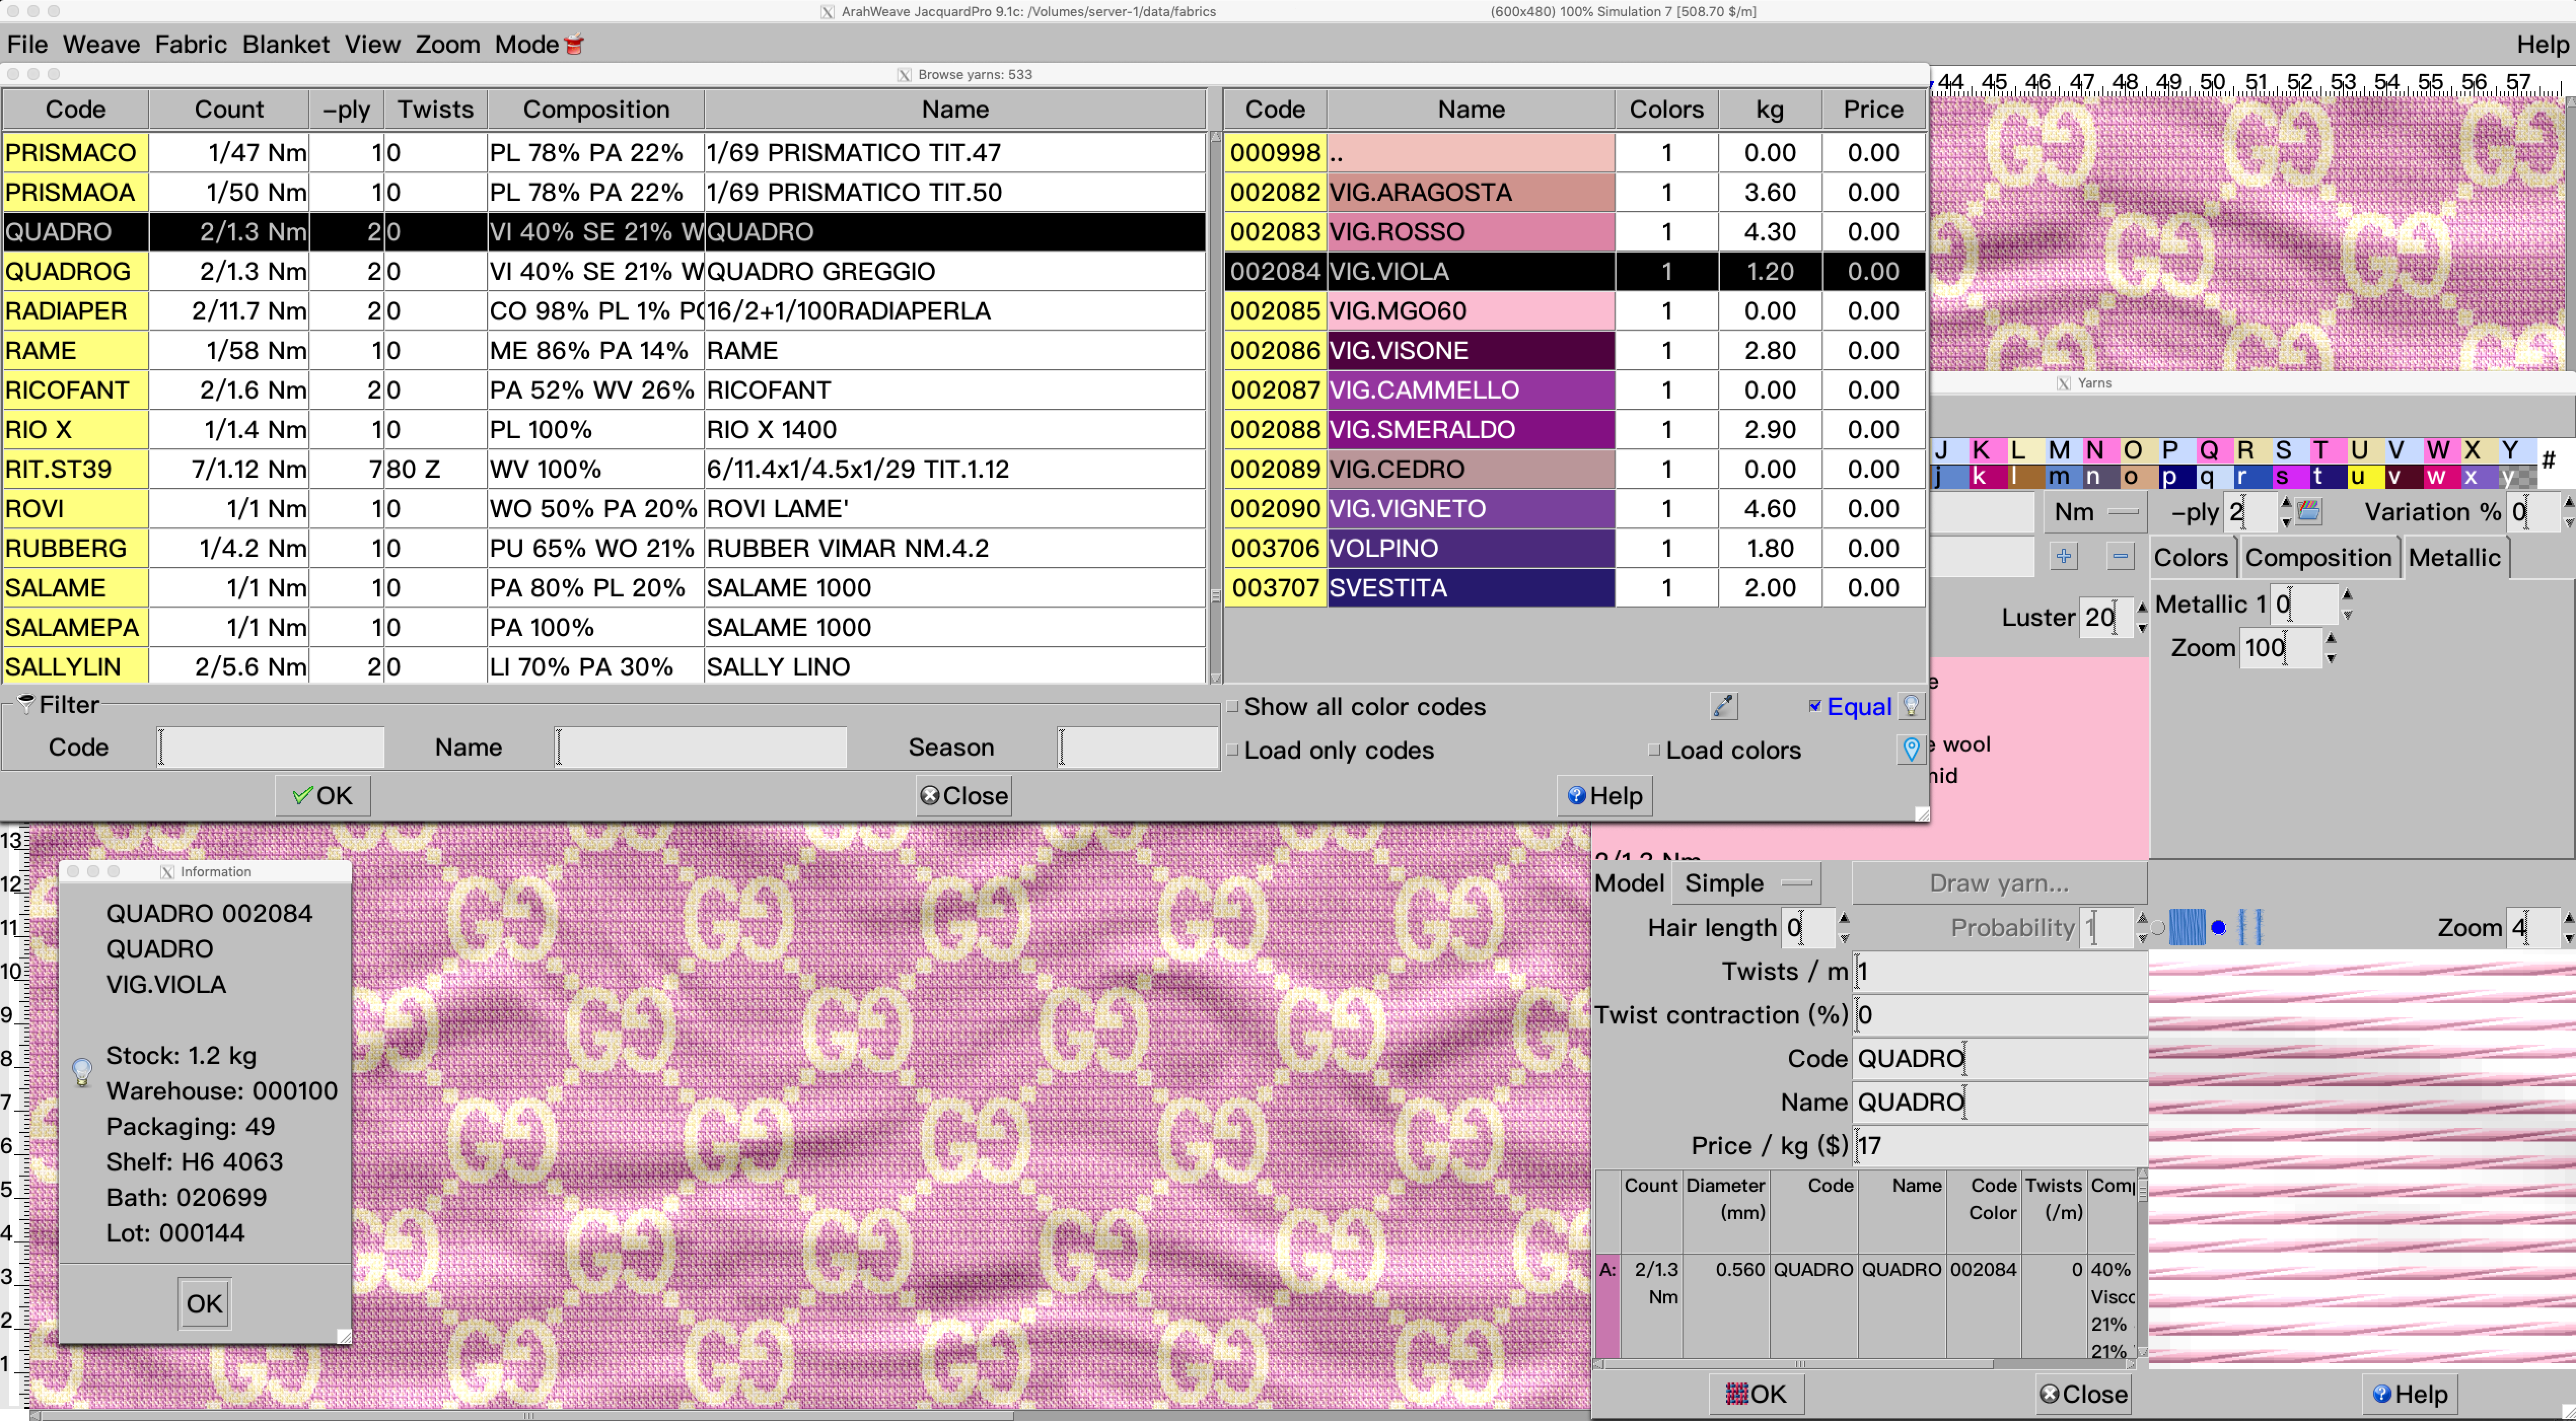Screen dimensions: 2576x1421
Task: Increase Metallic Zoom 100 with up arrow
Action: [x=2331, y=639]
